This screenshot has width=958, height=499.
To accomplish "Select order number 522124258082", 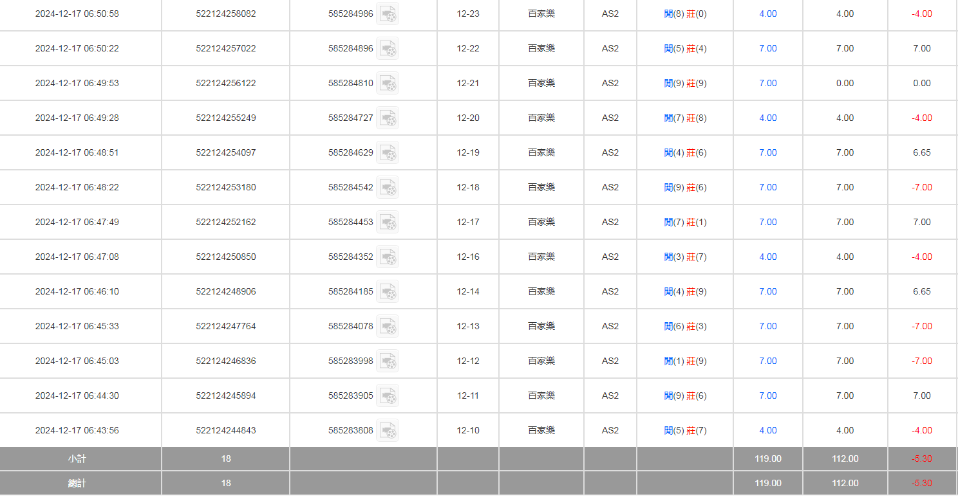I will (x=225, y=14).
